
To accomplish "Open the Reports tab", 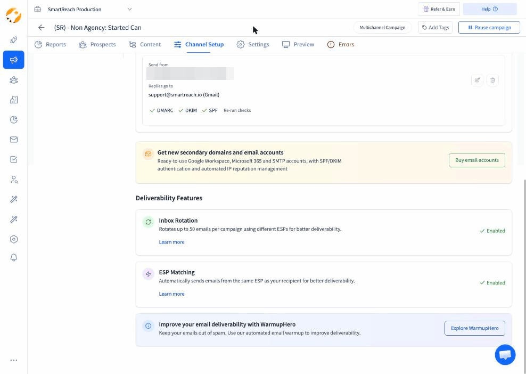I will tap(51, 44).
